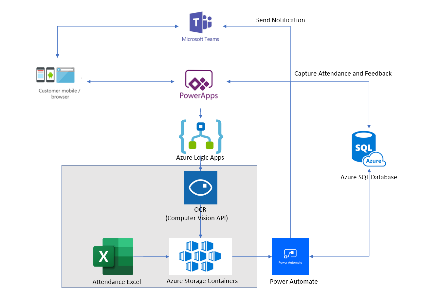
Task: Click the 'PowerApps' wordmark text
Action: pyautogui.click(x=199, y=96)
